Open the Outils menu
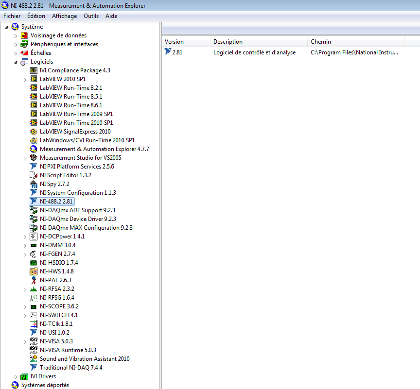 click(91, 16)
